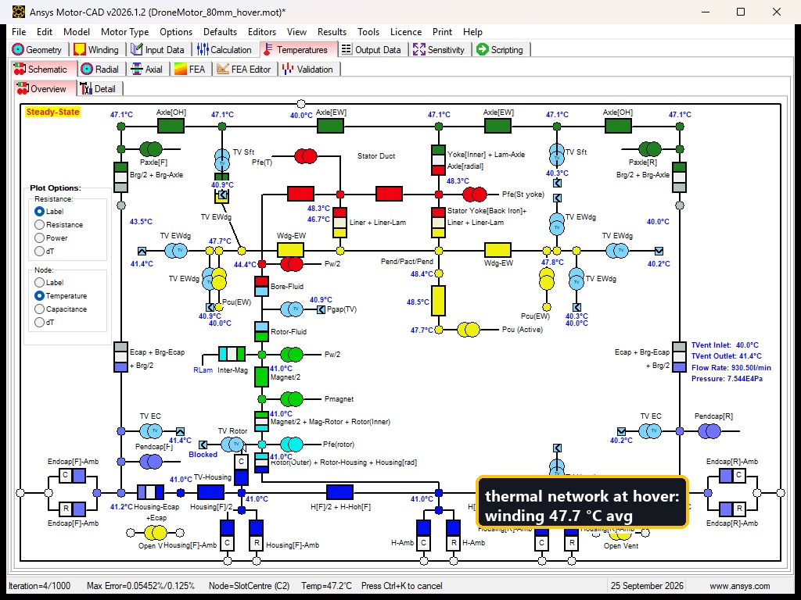Open the Sensitivity tab
This screenshot has height=600, width=801.
coord(440,49)
